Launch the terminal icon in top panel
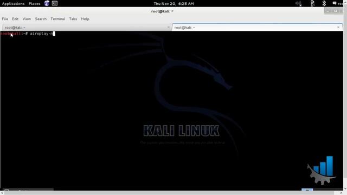This screenshot has height=195, width=347. pos(55,3)
